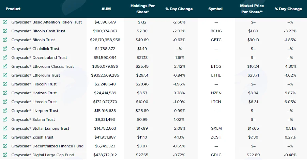Click the Grayscale Stellar Lumens Trust name
Image resolution: width=307 pixels, height=160 pixels.
click(40, 128)
